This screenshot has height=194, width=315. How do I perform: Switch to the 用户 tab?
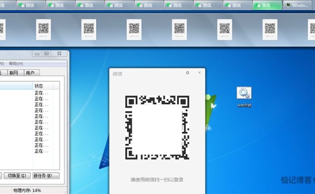(32, 73)
